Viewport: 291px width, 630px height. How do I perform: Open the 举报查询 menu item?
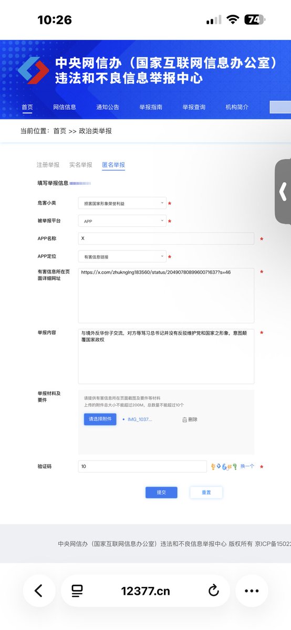pos(194,107)
